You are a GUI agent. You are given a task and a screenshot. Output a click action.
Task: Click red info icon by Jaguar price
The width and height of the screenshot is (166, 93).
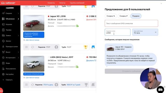(x=87, y=16)
